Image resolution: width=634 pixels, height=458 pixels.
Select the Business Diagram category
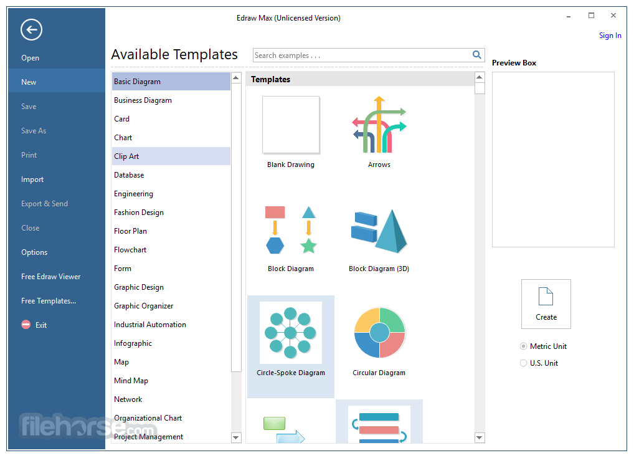click(x=171, y=100)
